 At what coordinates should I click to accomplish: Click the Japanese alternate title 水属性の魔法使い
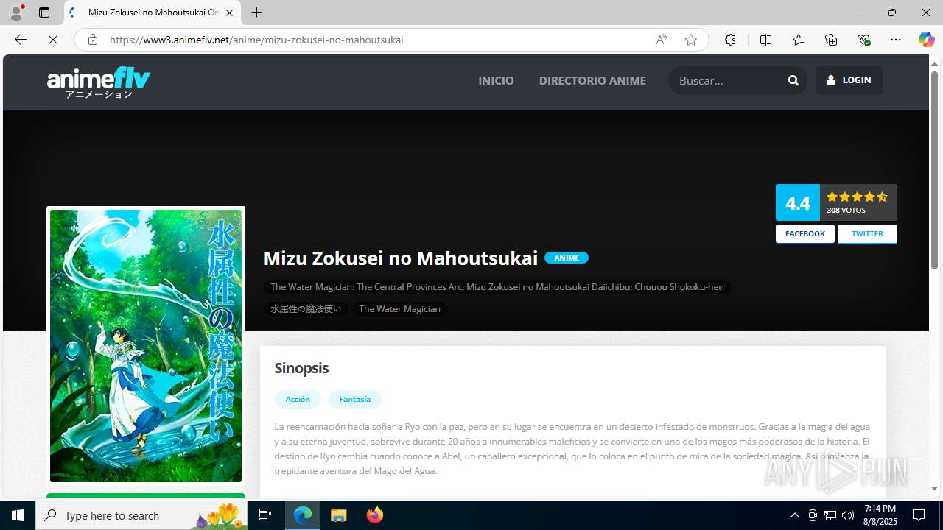[x=306, y=308]
